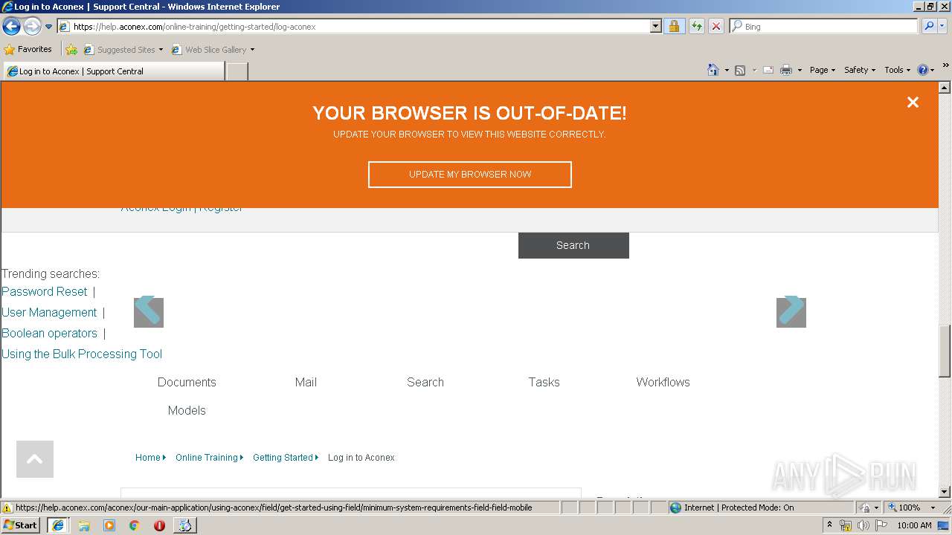Open the Tools menu
Screen dimensions: 952x535
pyautogui.click(x=897, y=70)
